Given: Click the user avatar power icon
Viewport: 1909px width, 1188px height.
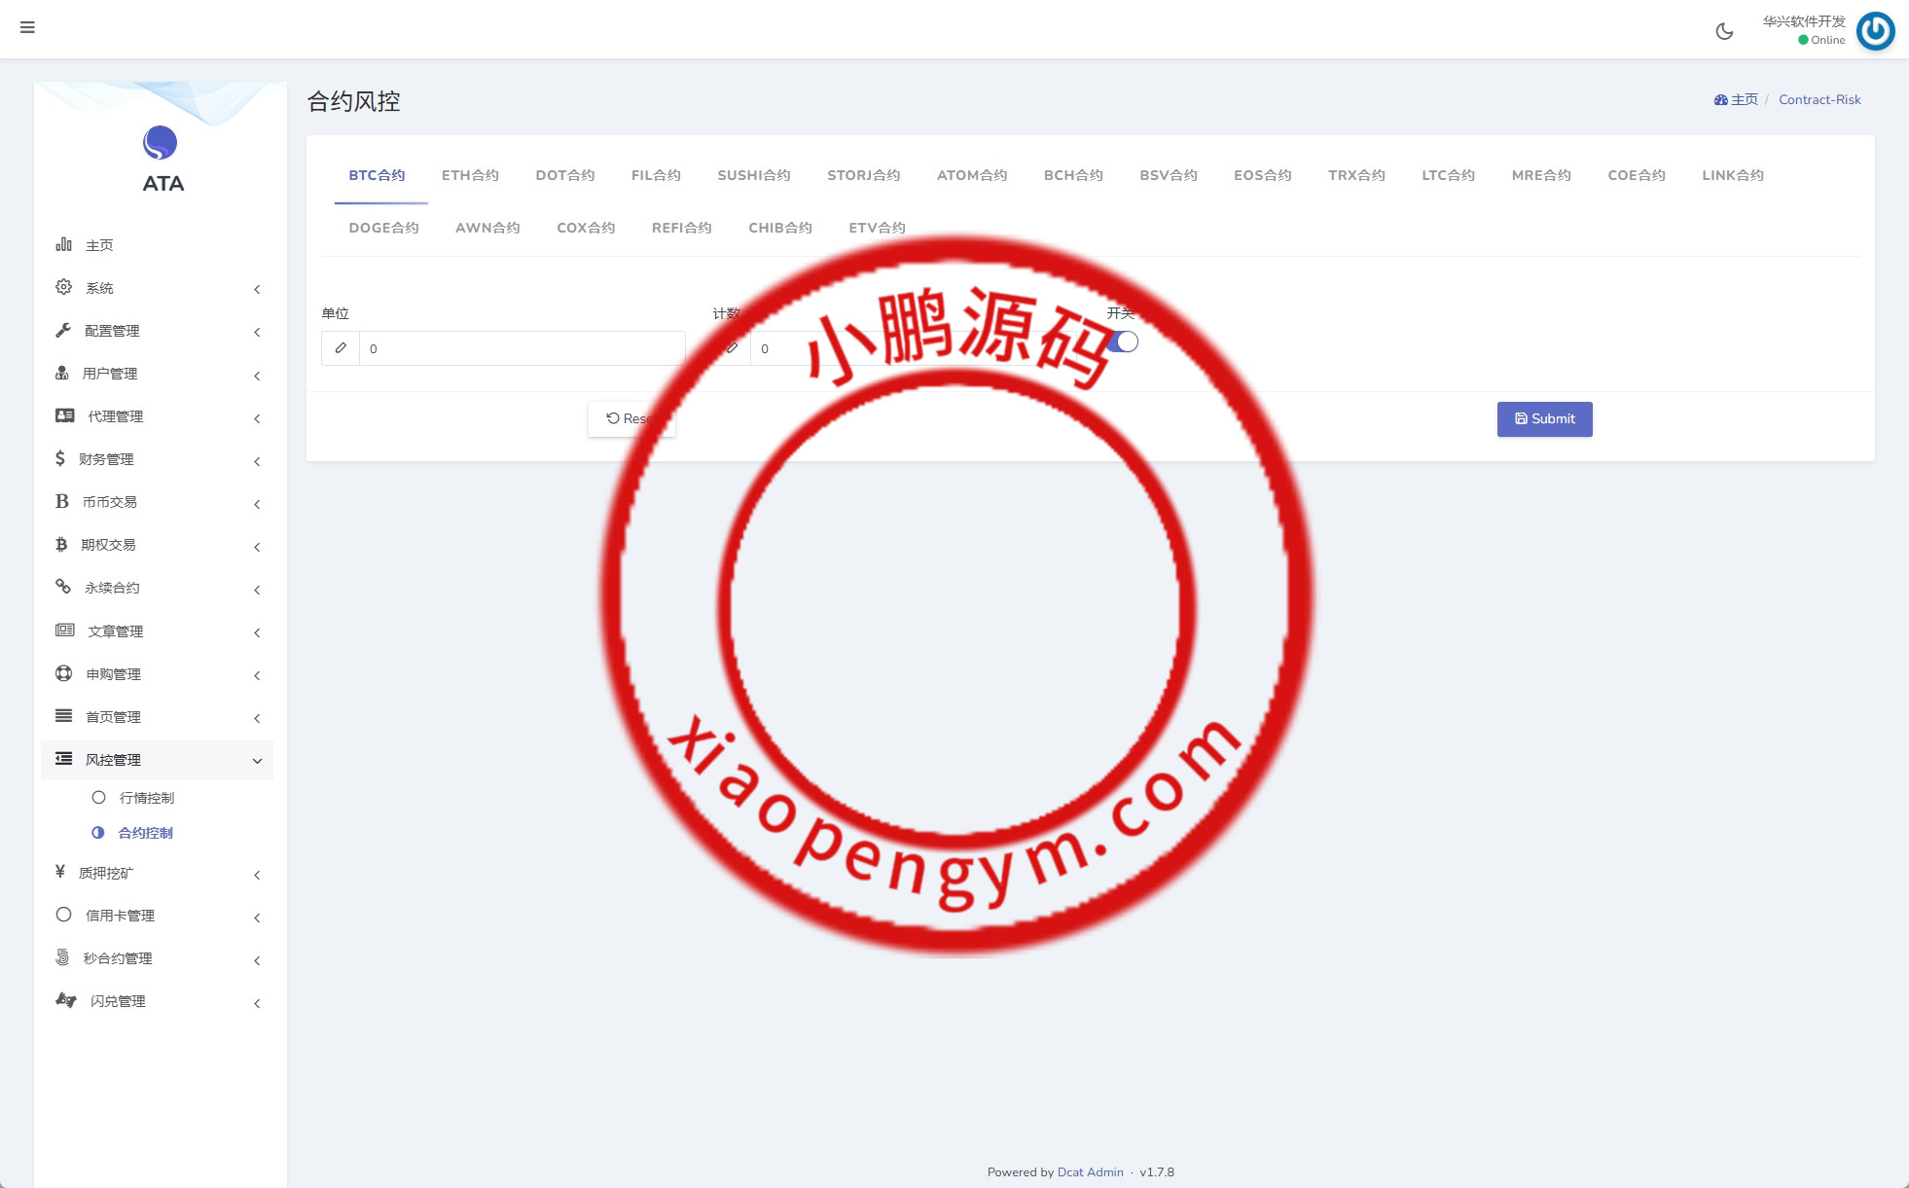Looking at the screenshot, I should 1875,30.
